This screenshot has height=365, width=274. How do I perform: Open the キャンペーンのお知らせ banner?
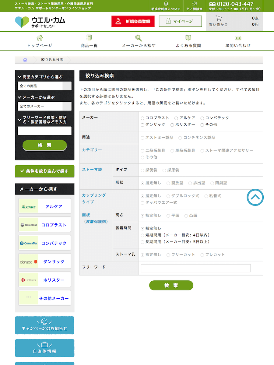pos(45,325)
